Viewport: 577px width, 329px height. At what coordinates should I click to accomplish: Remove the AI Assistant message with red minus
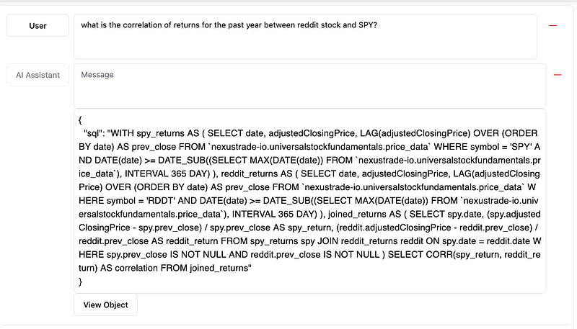(x=557, y=74)
